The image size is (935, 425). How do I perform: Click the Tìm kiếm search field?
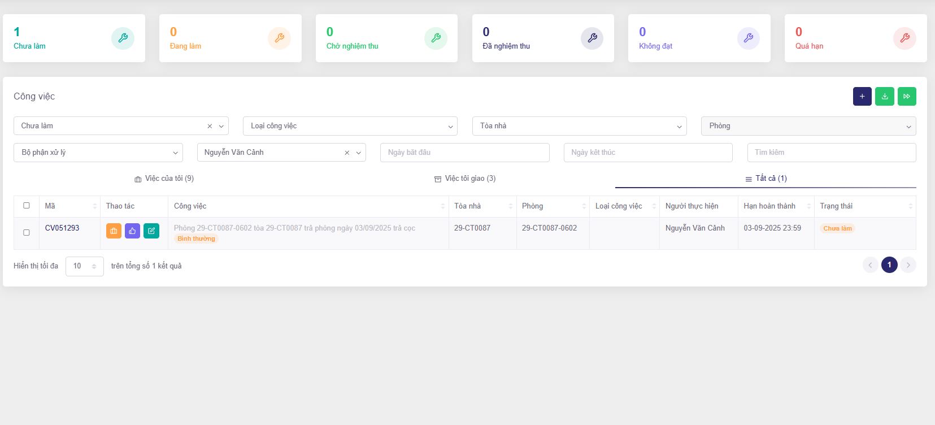coord(831,153)
